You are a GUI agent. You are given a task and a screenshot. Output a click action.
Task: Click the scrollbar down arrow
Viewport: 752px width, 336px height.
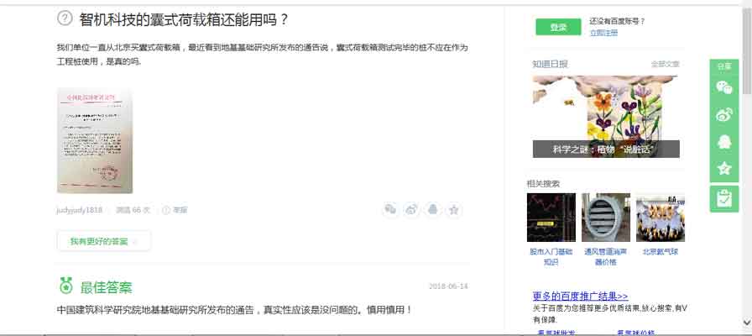pos(747,322)
